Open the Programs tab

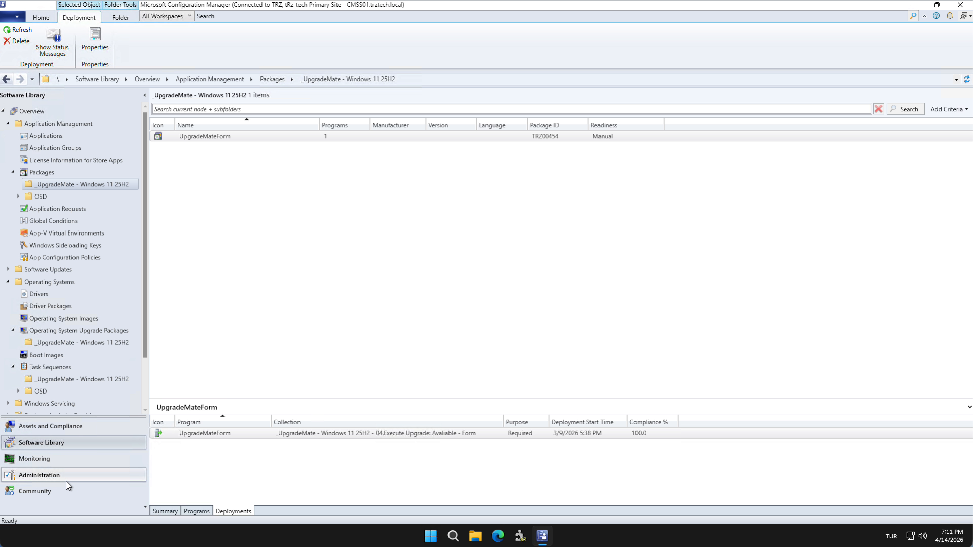(x=197, y=511)
